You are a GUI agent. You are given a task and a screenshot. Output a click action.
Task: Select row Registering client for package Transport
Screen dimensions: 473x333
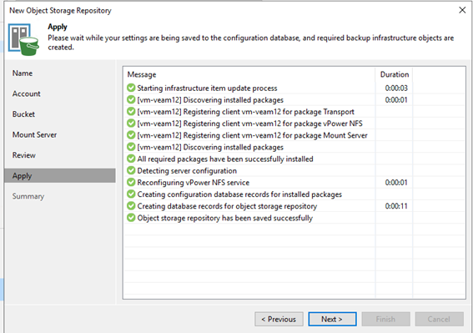tap(294, 111)
